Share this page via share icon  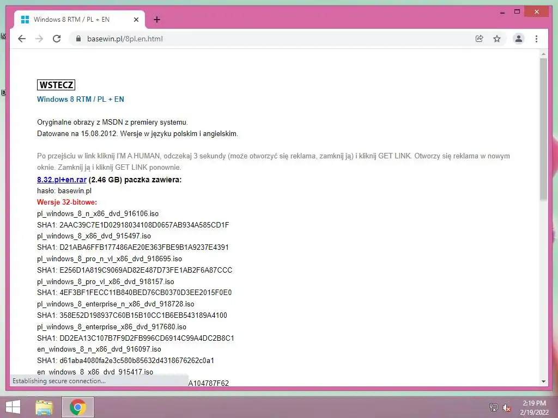pyautogui.click(x=480, y=39)
